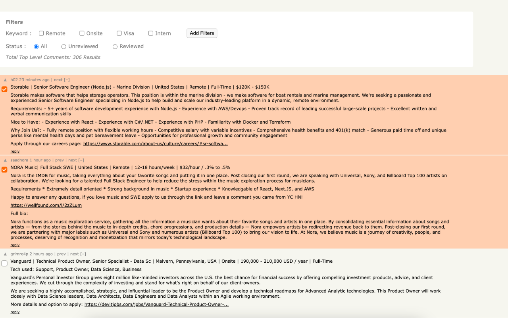Collapse the h02 Storable comment
This screenshot has height=318, width=508.
pos(67,80)
